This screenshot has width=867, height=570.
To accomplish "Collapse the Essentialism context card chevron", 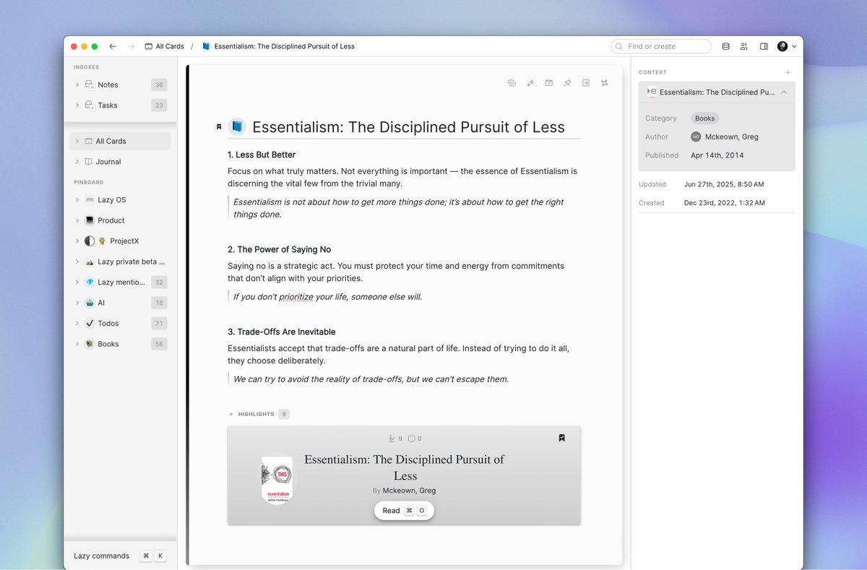I will tap(784, 92).
